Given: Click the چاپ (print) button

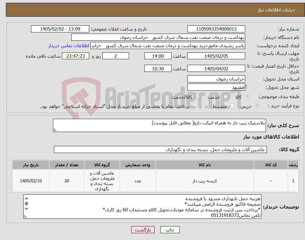Looking at the screenshot, I should 170,230.
